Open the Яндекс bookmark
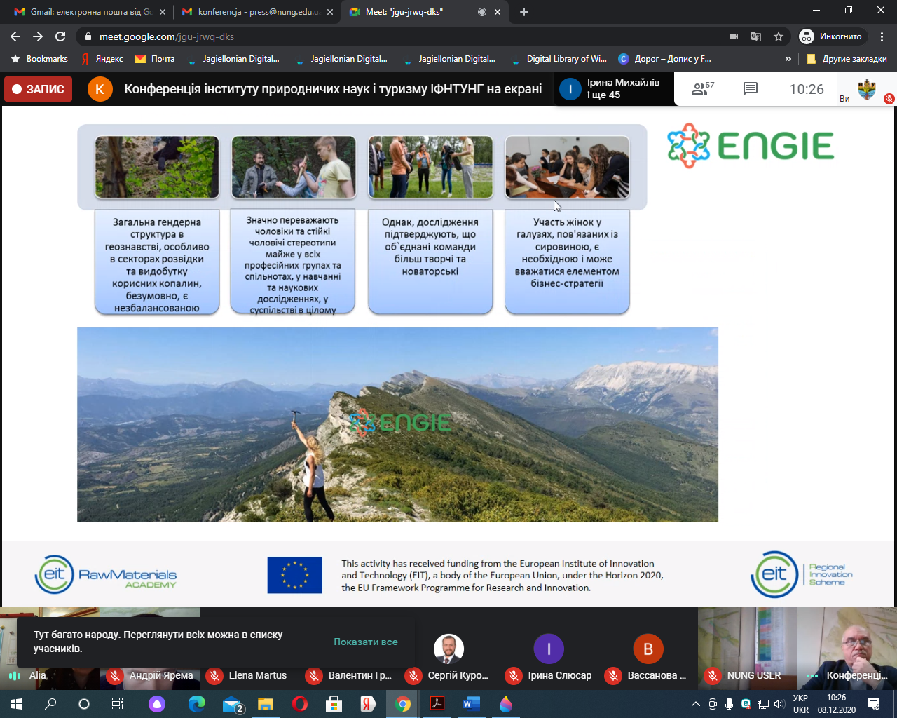Image resolution: width=897 pixels, height=718 pixels. [102, 59]
